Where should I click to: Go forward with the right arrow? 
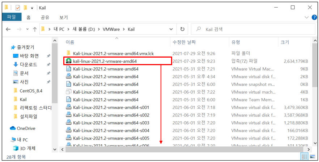coord(19,29)
